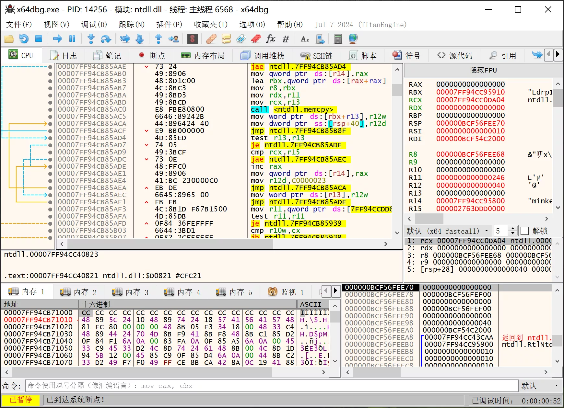Click the 隐藏FPU button to toggle FPU display
564x408 pixels.
tap(483, 70)
